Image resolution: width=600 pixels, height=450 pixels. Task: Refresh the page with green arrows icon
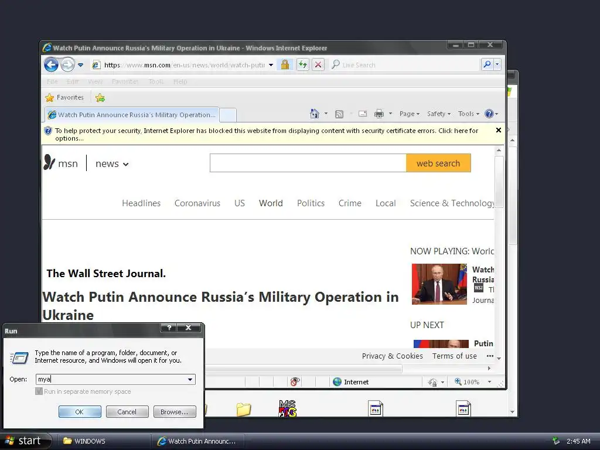tap(302, 64)
